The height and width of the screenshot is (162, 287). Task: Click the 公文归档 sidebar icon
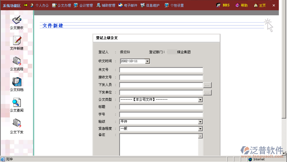tap(17, 82)
